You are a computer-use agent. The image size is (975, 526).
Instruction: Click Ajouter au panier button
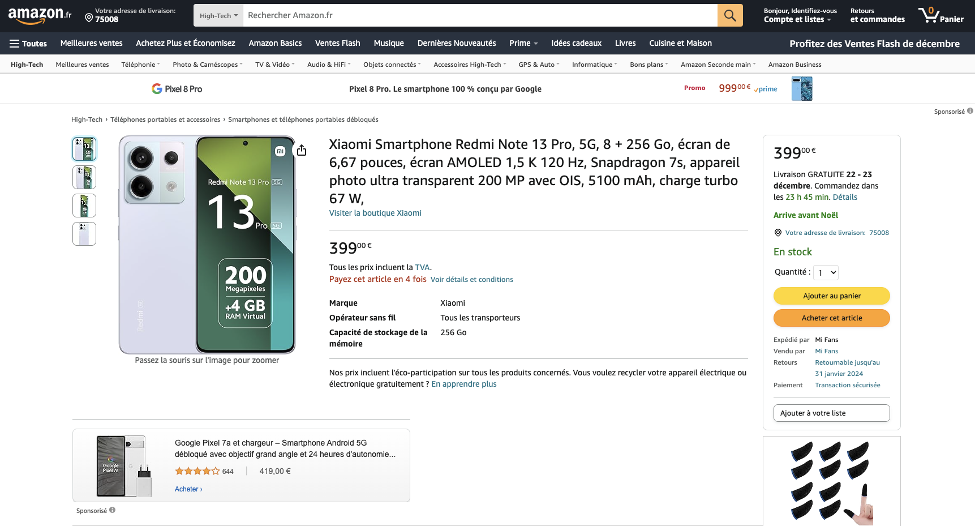tap(831, 296)
